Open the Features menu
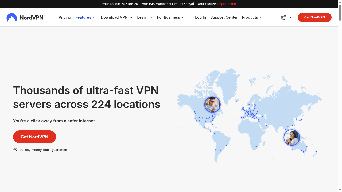342x192 pixels. coord(83,17)
